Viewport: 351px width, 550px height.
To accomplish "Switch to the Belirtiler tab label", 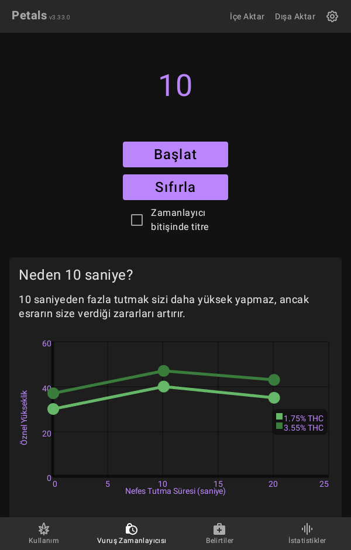I will click(219, 541).
